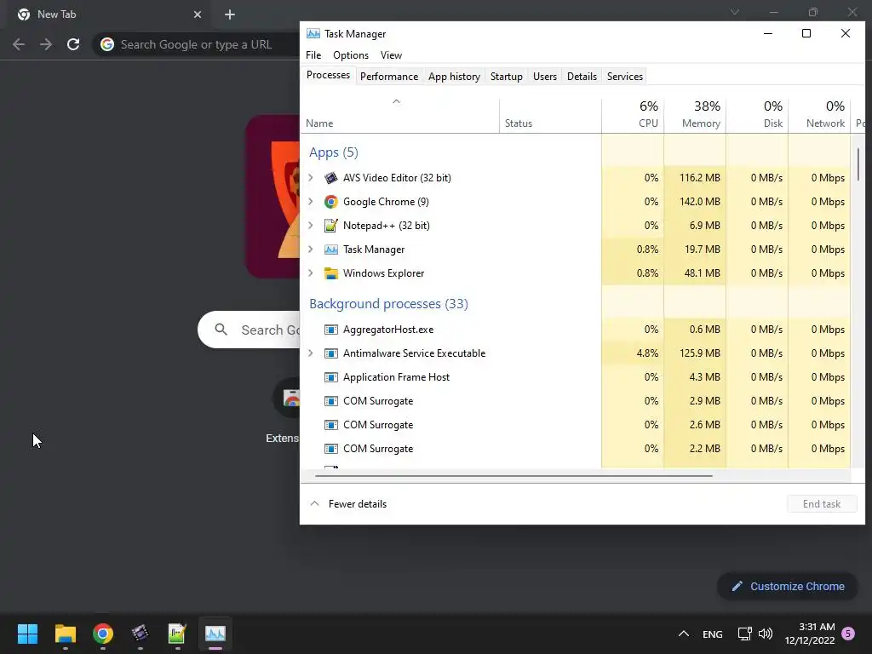
Task: Expand the Google Chrome (9) process group
Action: tap(311, 202)
